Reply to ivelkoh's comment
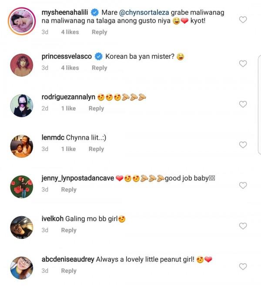Screen dimensions: 261x295 [69, 230]
